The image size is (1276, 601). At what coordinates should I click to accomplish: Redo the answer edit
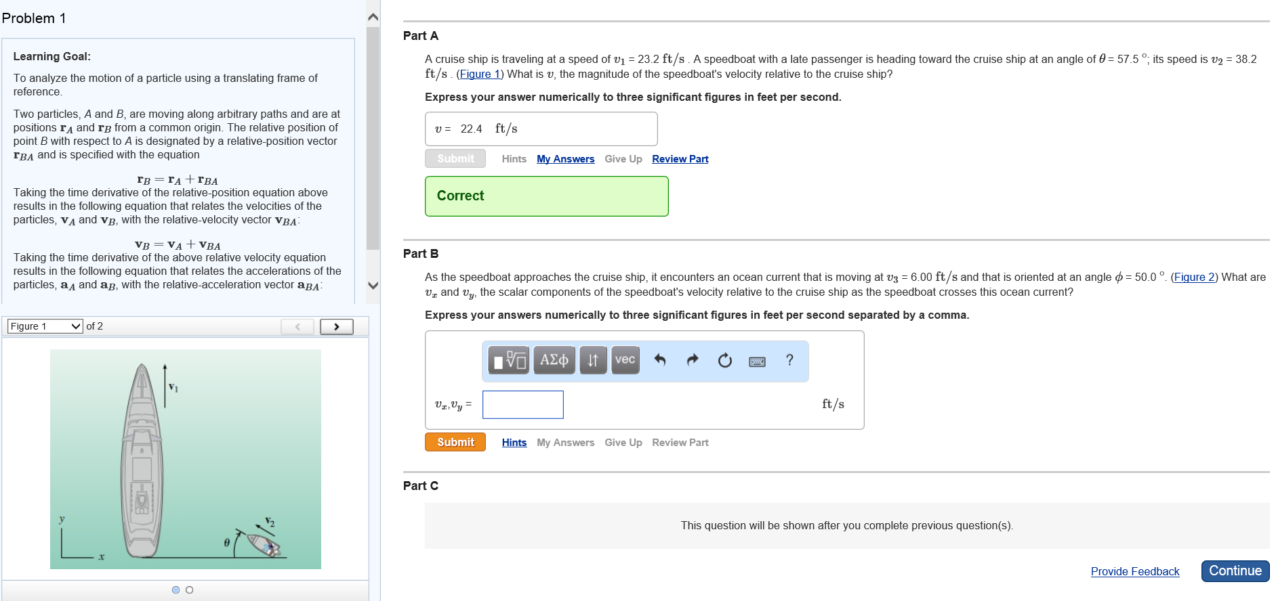692,360
